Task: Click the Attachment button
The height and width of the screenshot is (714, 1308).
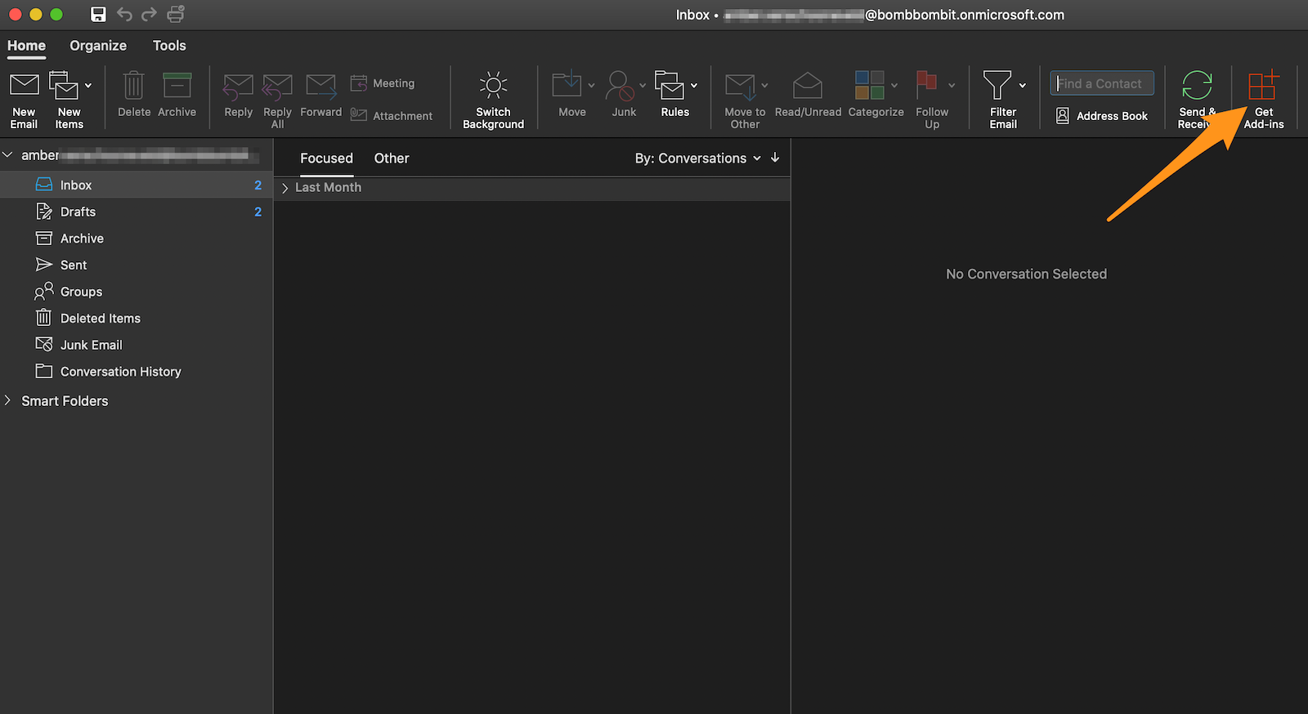Action: 392,116
